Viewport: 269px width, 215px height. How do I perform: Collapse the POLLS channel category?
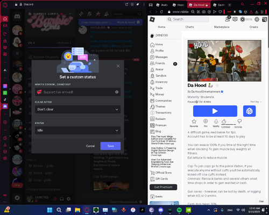[x=31, y=160]
